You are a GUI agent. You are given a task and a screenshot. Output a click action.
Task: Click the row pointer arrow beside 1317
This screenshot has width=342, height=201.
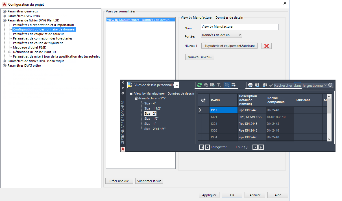pos(200,110)
